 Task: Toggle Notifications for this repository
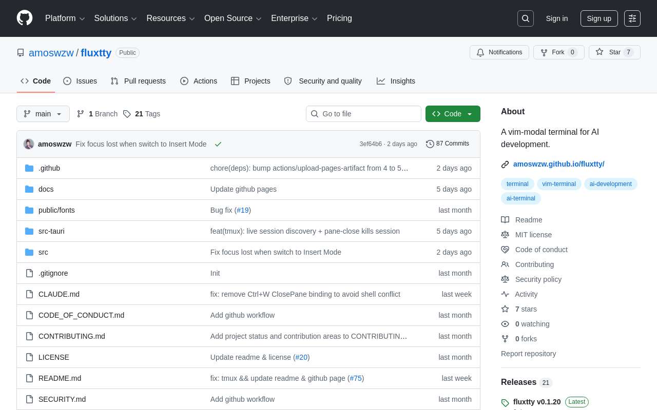[499, 52]
